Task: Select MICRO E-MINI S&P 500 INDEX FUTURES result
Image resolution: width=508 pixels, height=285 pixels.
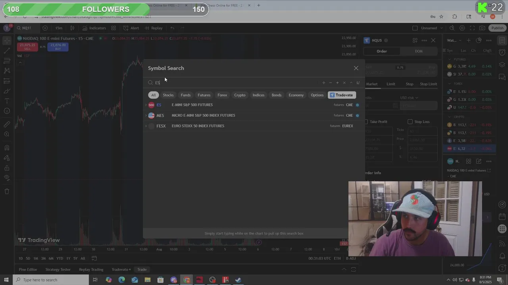Action: pos(253,116)
